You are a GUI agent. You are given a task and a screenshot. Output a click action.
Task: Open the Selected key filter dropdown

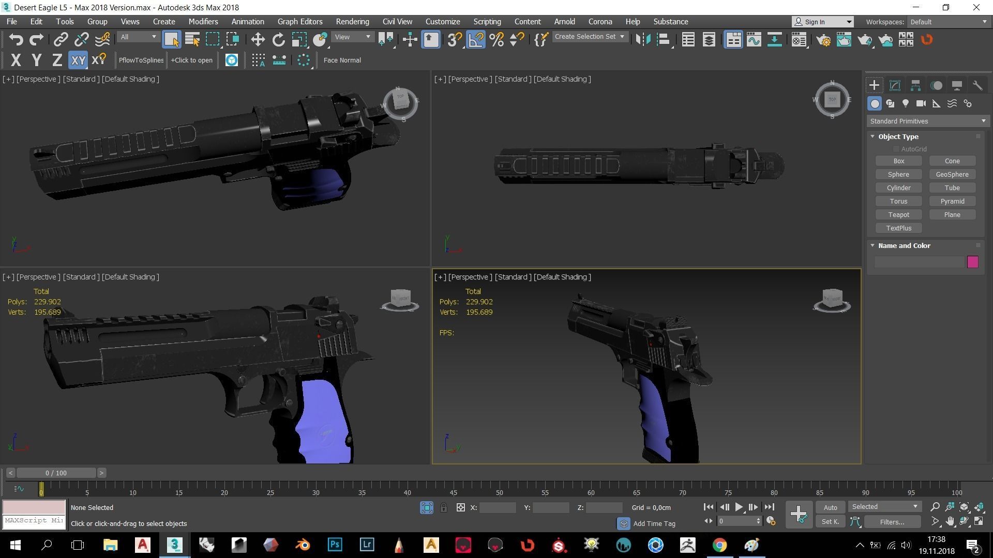pyautogui.click(x=885, y=507)
